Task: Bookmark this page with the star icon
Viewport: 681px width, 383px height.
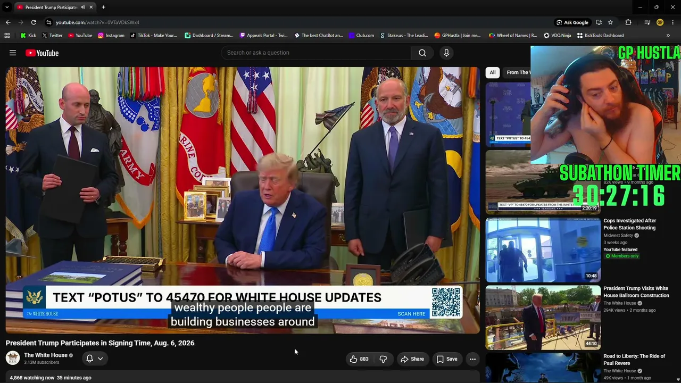Action: [x=610, y=22]
